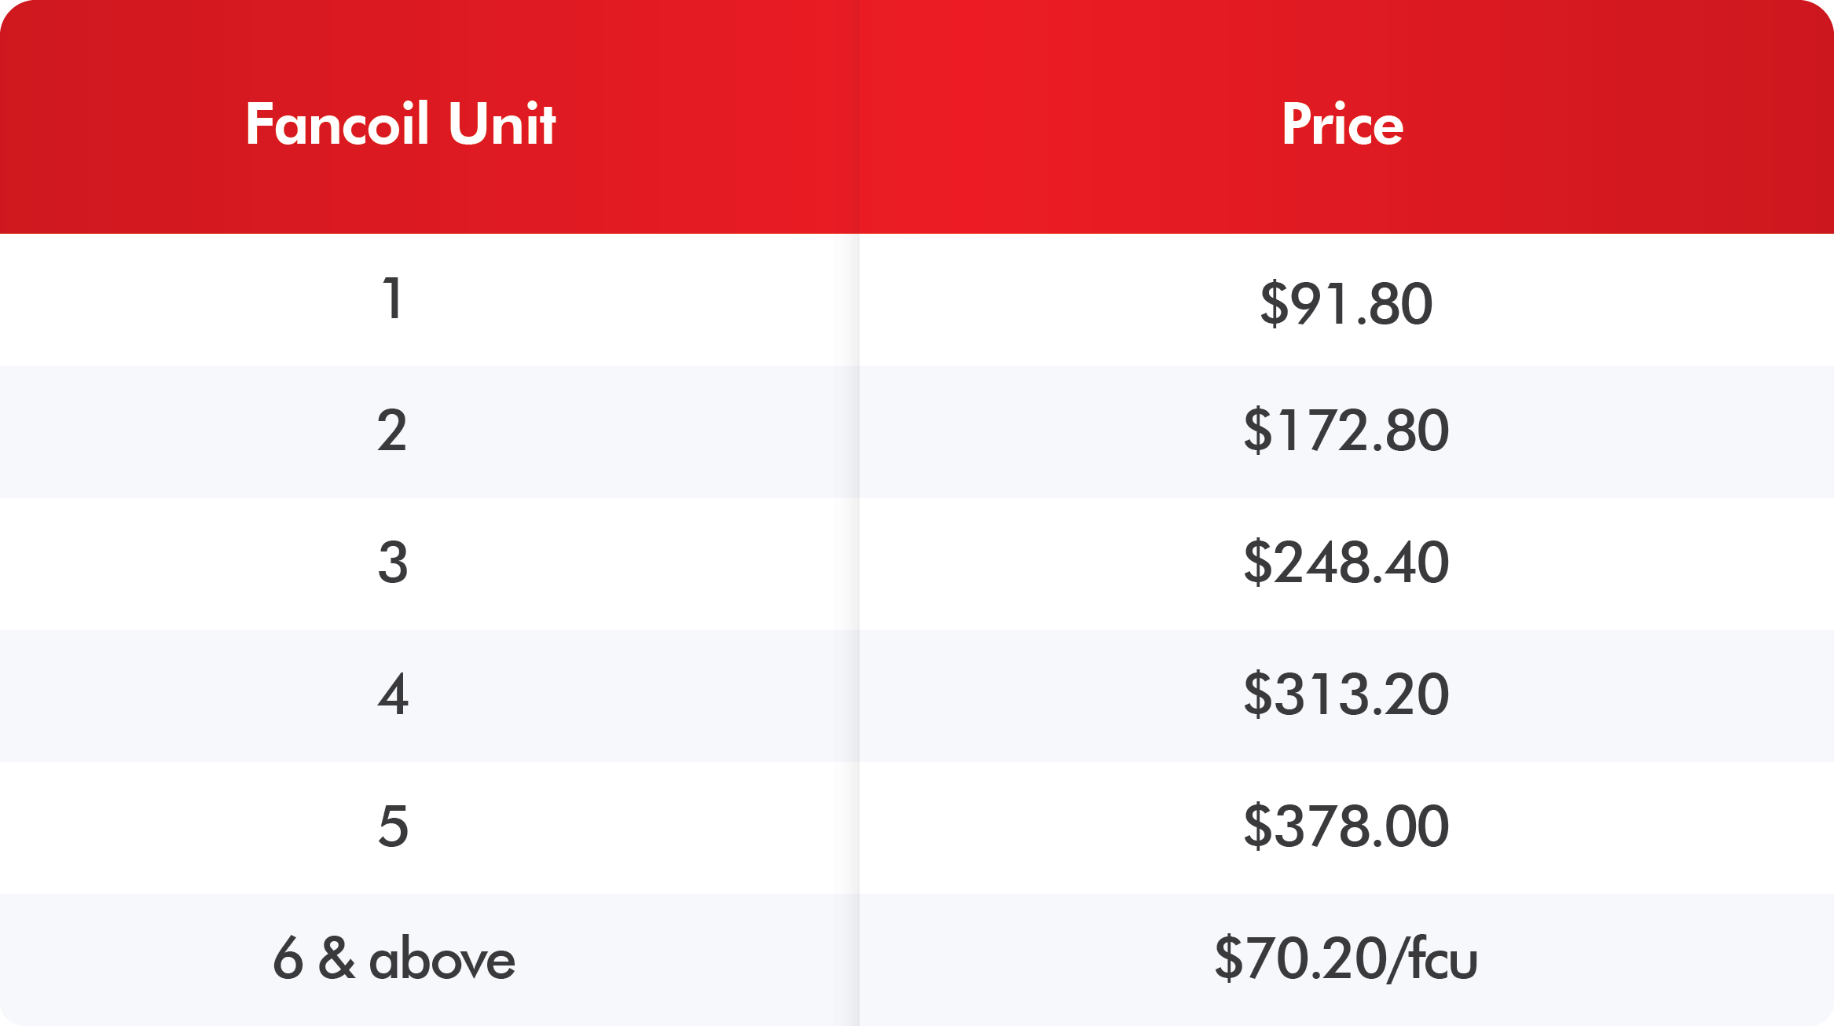Click the word above in last row
The width and height of the screenshot is (1834, 1026).
pyautogui.click(x=442, y=958)
